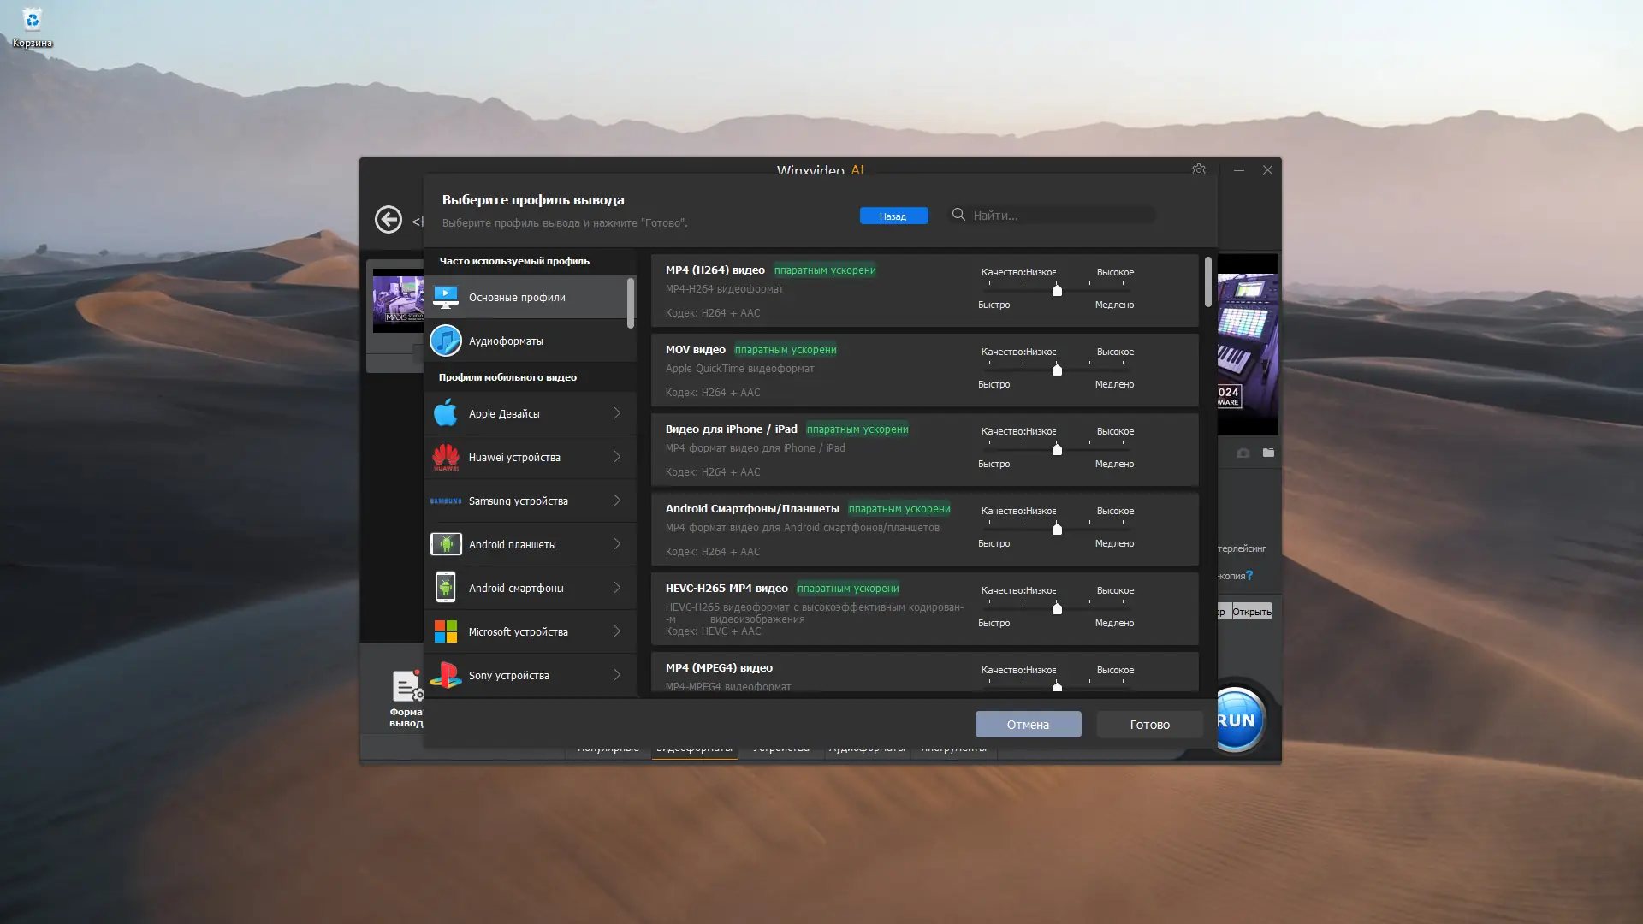Click the Sony PlayStation icon

445,675
